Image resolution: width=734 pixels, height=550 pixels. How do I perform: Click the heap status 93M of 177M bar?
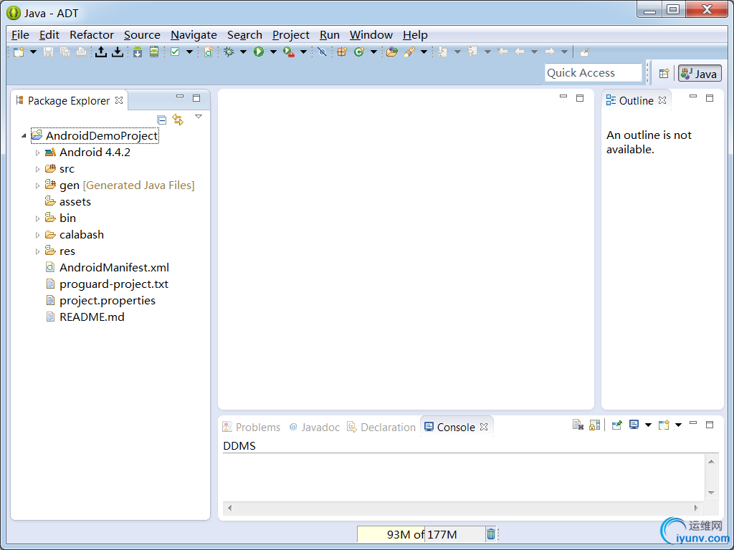point(421,534)
